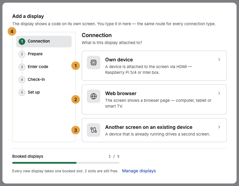Open the Manage displays link

coord(139,171)
